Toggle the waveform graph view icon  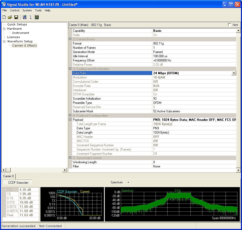pos(37,17)
